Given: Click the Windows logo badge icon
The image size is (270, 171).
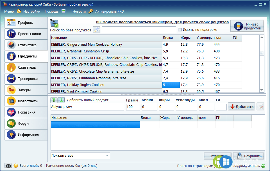Looking at the screenshot, I should (226, 162).
